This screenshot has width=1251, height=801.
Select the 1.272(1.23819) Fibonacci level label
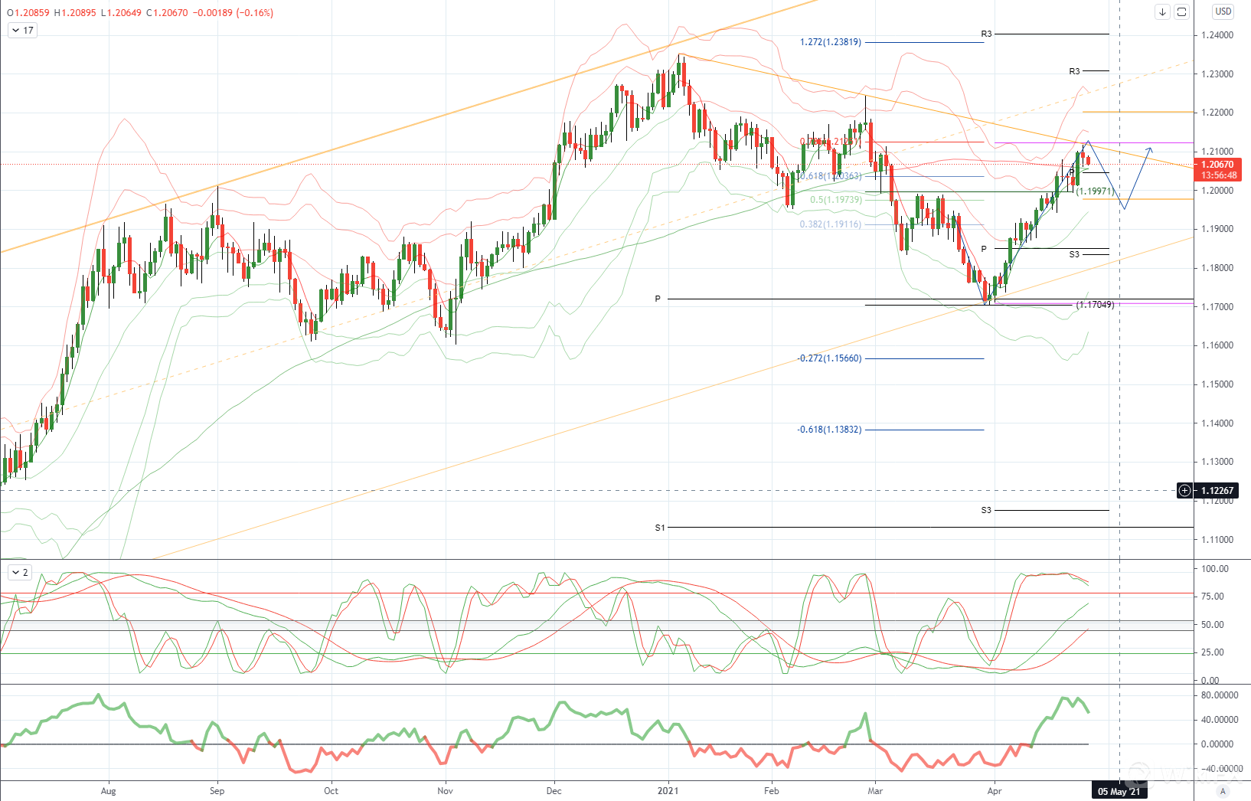point(830,42)
